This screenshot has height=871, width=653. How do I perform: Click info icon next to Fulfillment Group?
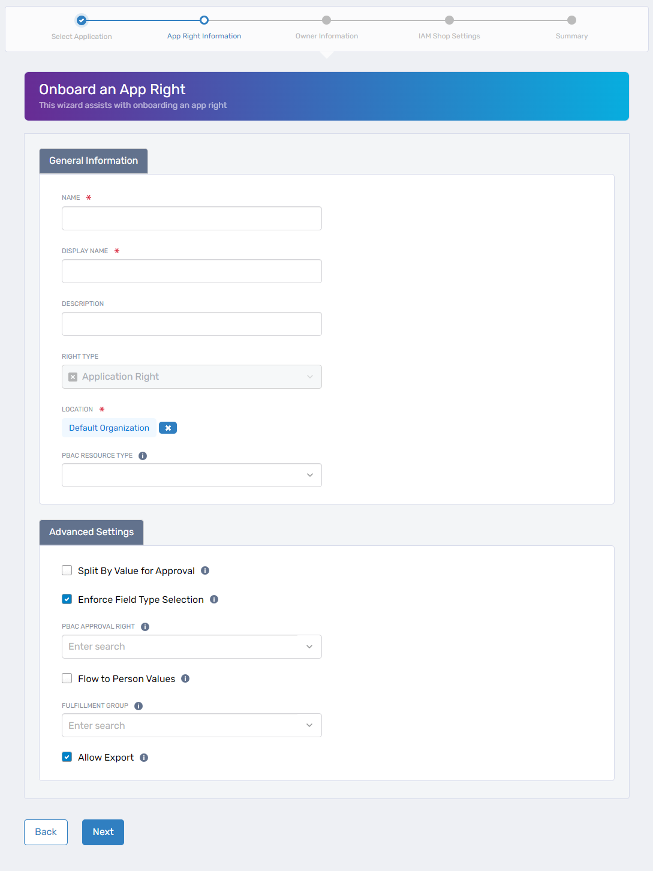139,706
